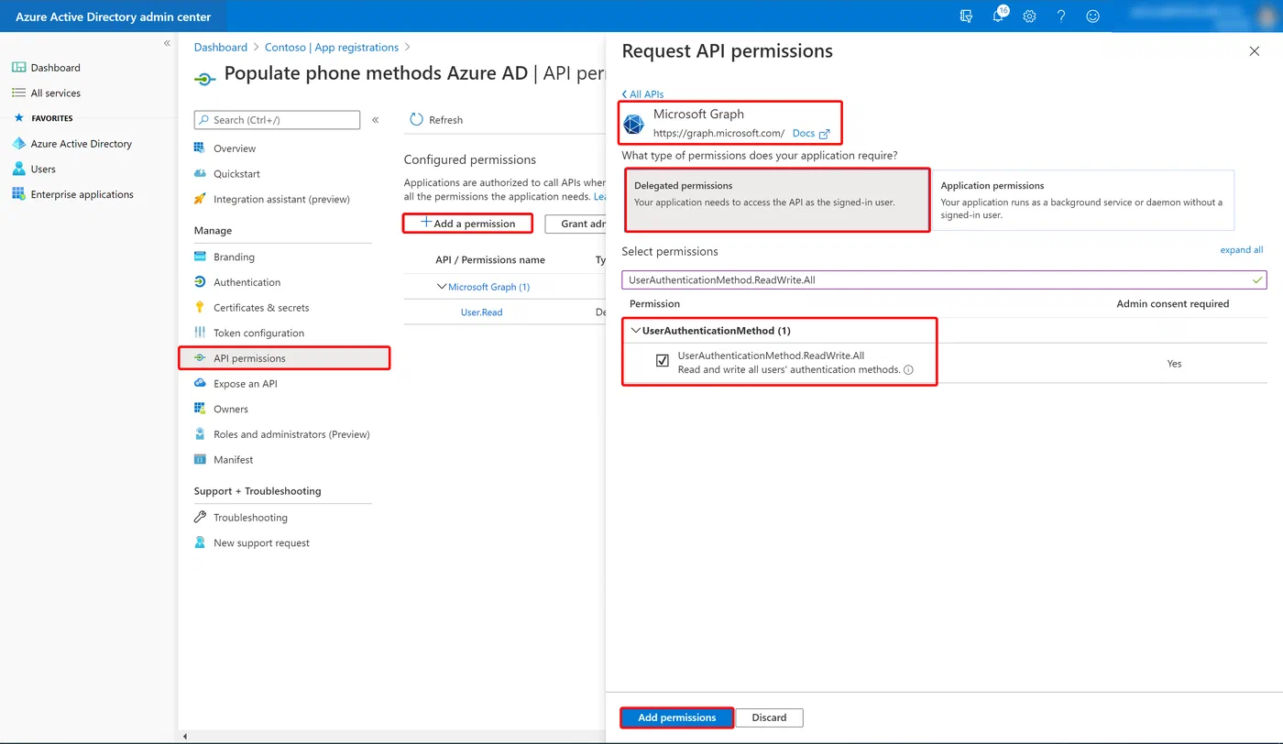Click the Troubleshooting wrench icon
Screen dimensions: 1283x744
pos(200,518)
